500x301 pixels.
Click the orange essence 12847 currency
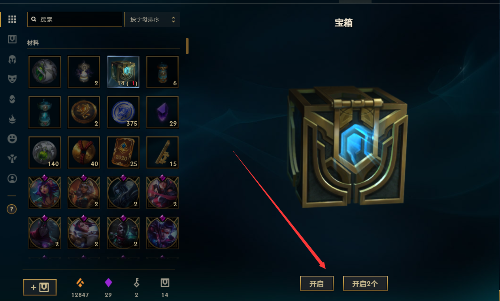(x=80, y=288)
